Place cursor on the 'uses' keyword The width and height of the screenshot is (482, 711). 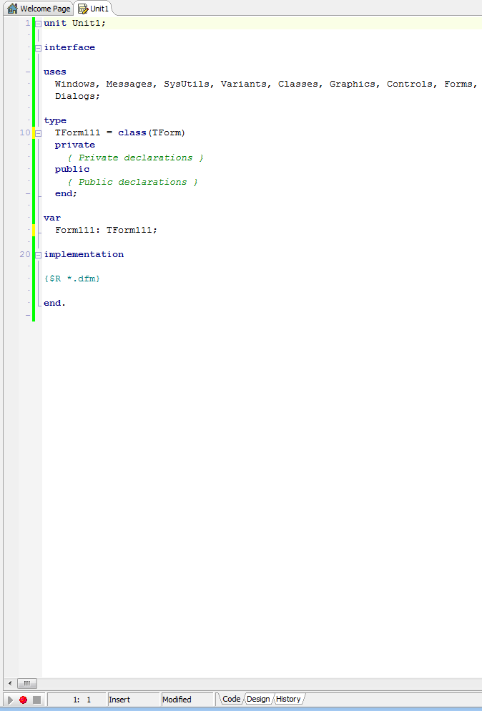click(55, 72)
